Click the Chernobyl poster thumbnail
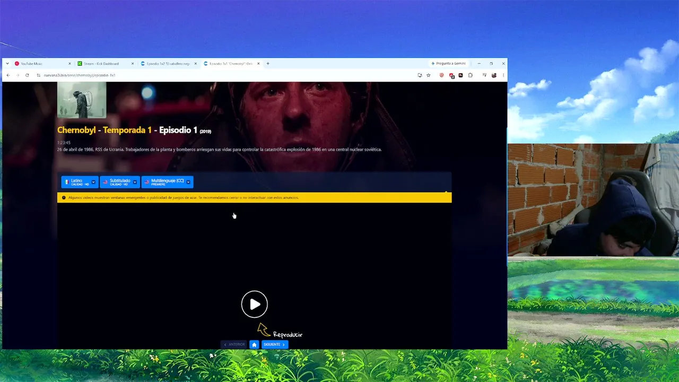Screen dimensions: 679x382 click(82, 100)
